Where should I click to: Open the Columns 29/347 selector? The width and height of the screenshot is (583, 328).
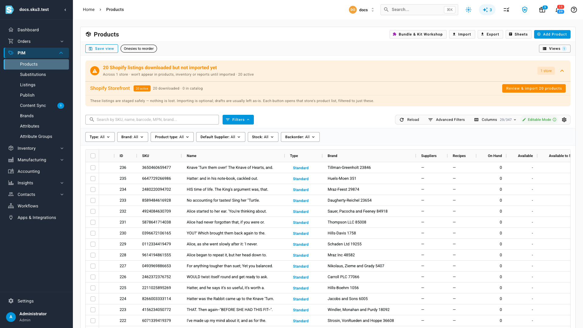click(495, 120)
